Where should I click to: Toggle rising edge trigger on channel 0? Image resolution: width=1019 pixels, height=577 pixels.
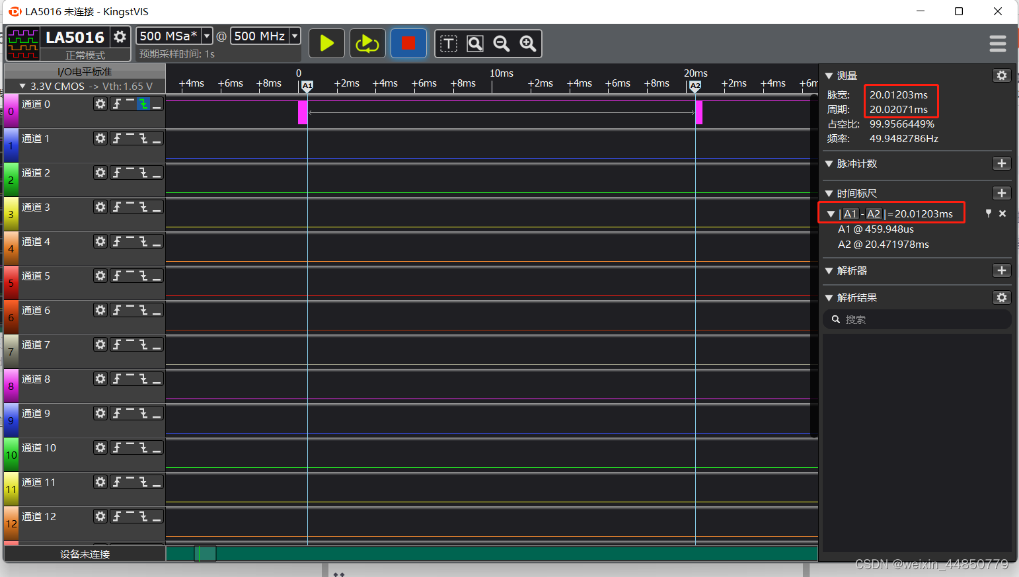pyautogui.click(x=117, y=104)
